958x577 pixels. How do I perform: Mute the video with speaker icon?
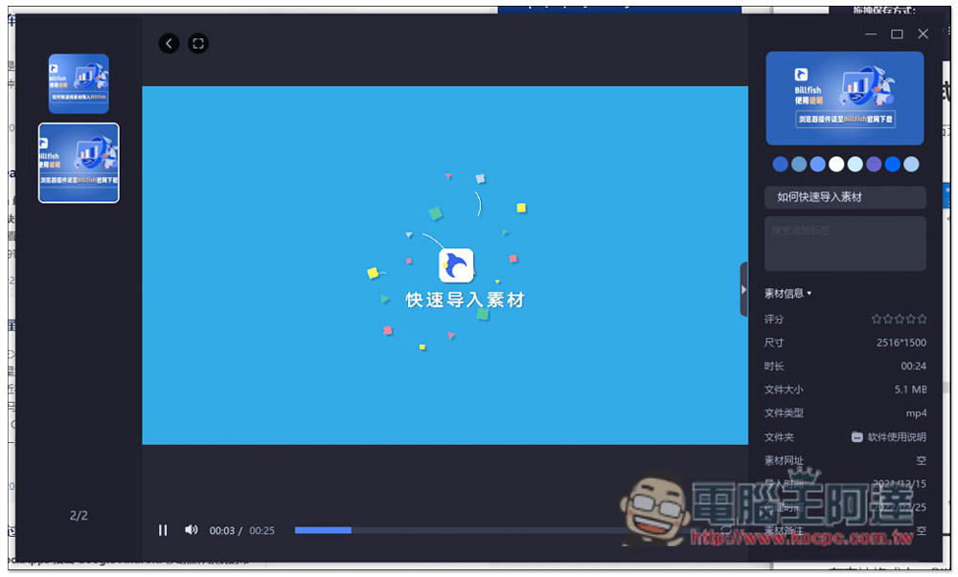pyautogui.click(x=192, y=529)
